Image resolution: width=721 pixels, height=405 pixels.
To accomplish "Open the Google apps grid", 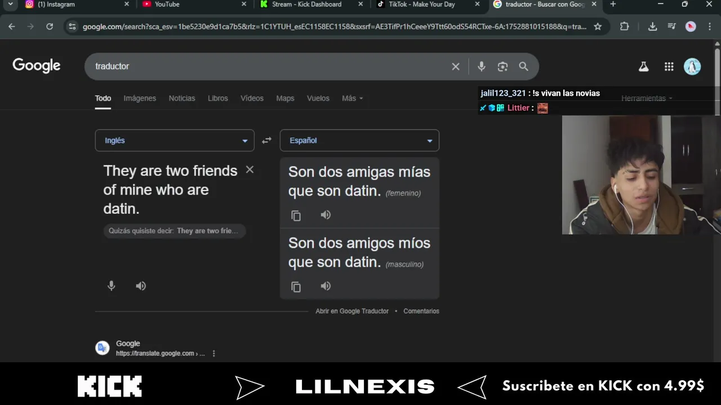I will pyautogui.click(x=669, y=66).
